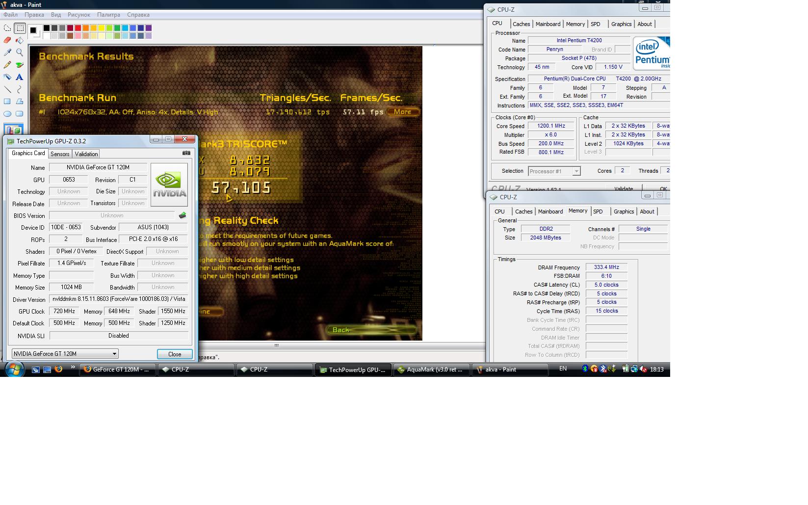Screen dimensions: 808x505
Task: Select the Polygon shape tool
Action: pos(20,102)
